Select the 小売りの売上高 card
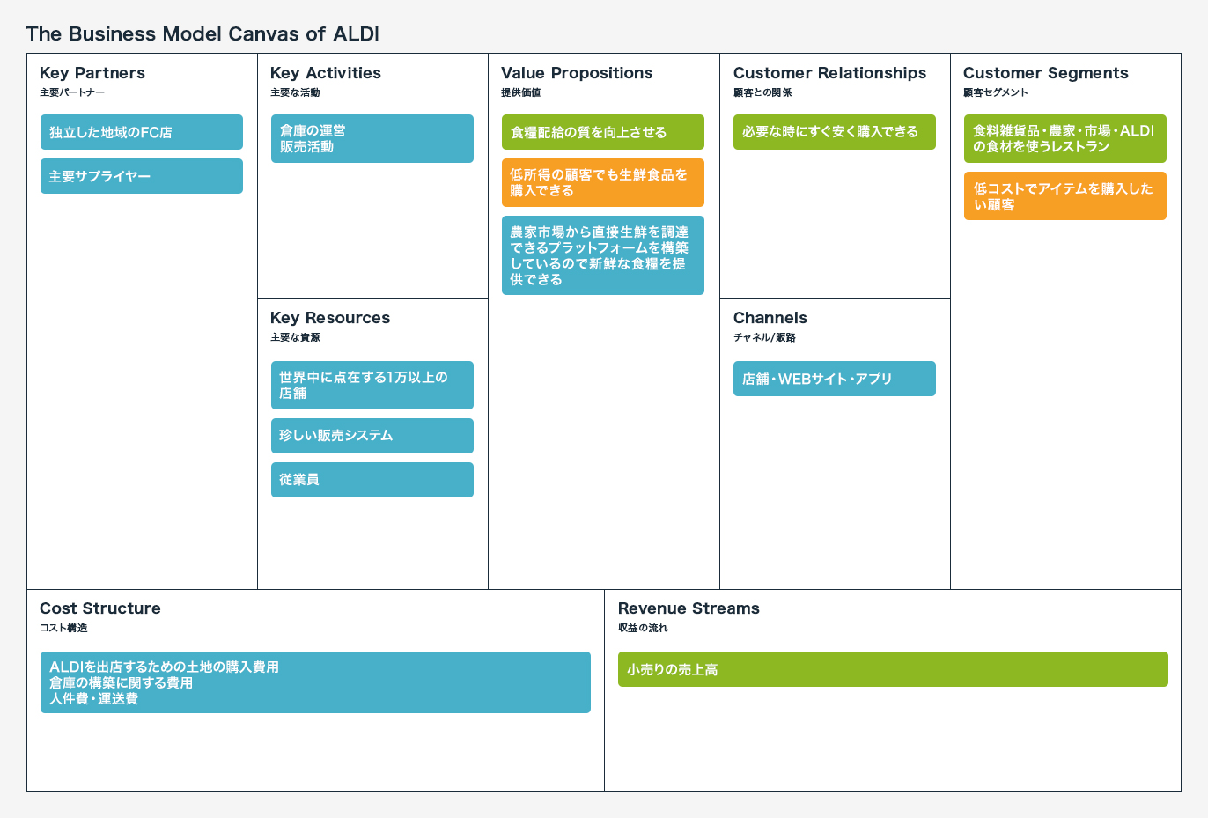The image size is (1208, 818). click(893, 669)
